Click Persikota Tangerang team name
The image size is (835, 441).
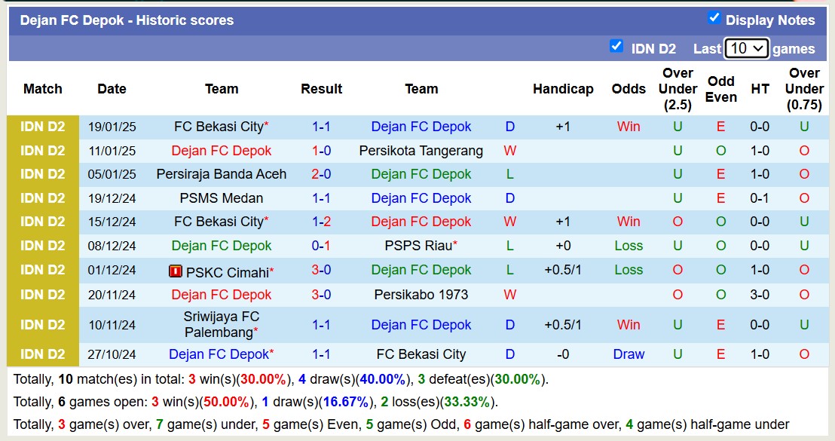[421, 151]
